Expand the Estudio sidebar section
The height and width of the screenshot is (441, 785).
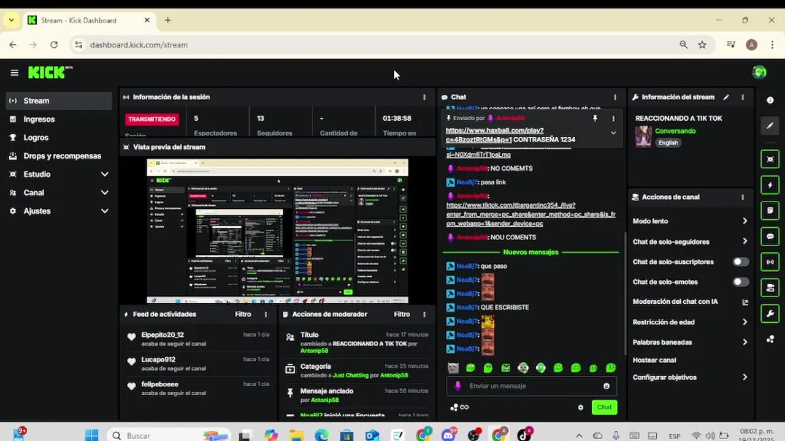click(104, 175)
